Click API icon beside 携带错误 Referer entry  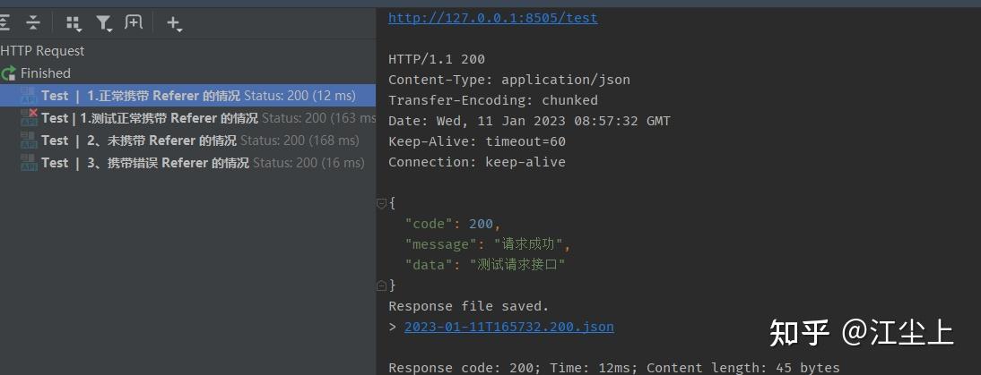pos(29,163)
